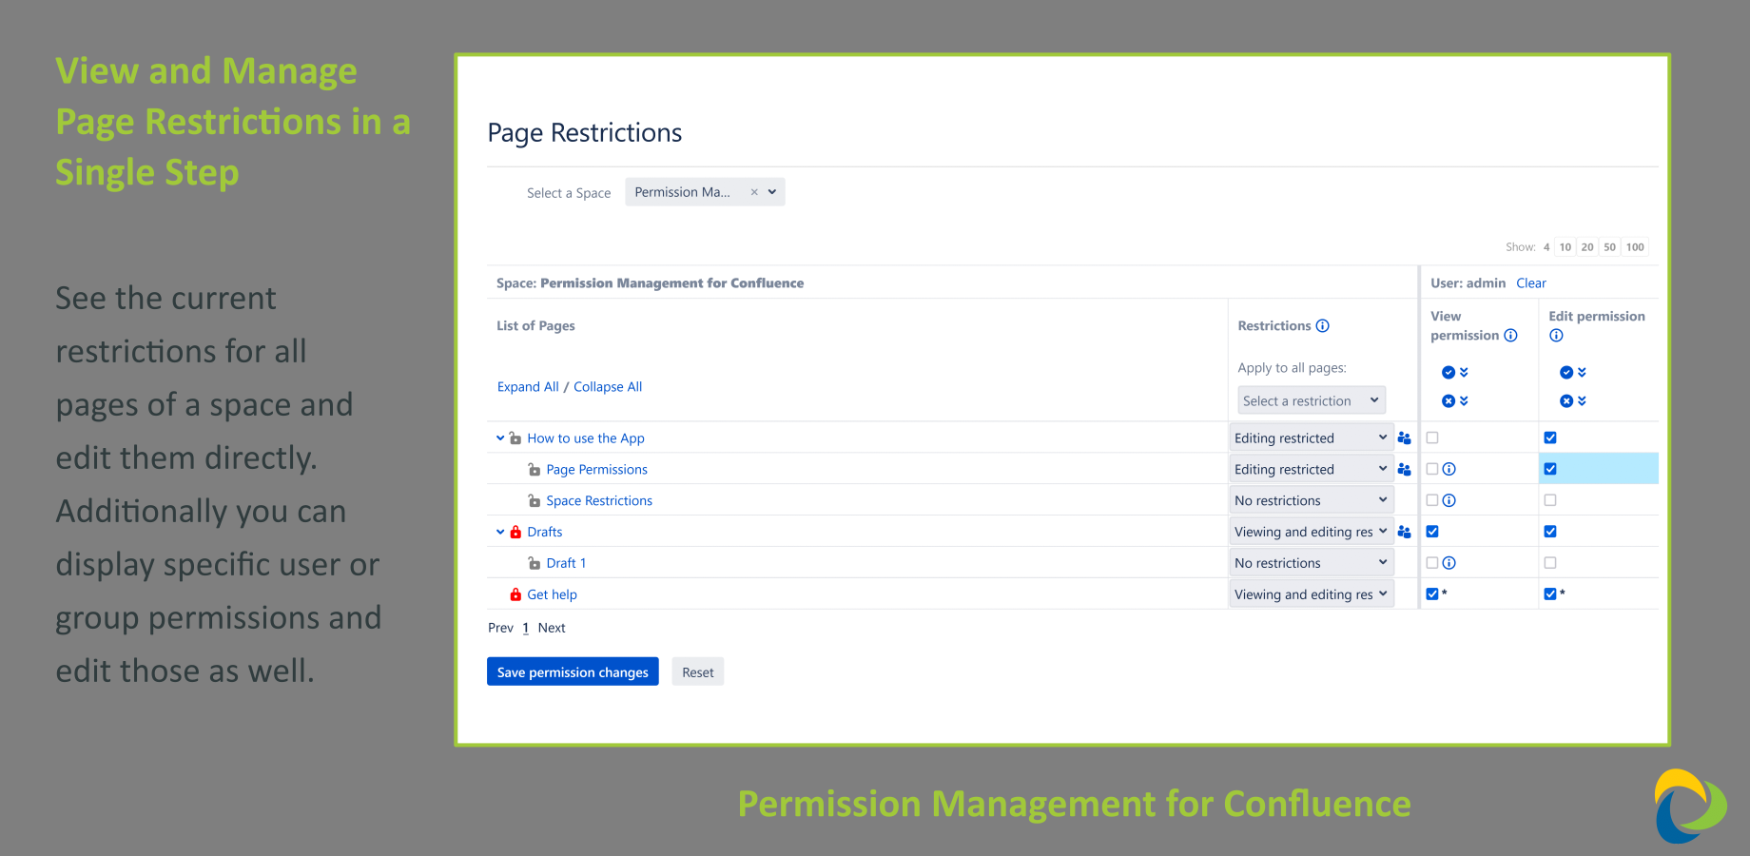
Task: Check edit permission for Draft 1
Action: pos(1550,563)
